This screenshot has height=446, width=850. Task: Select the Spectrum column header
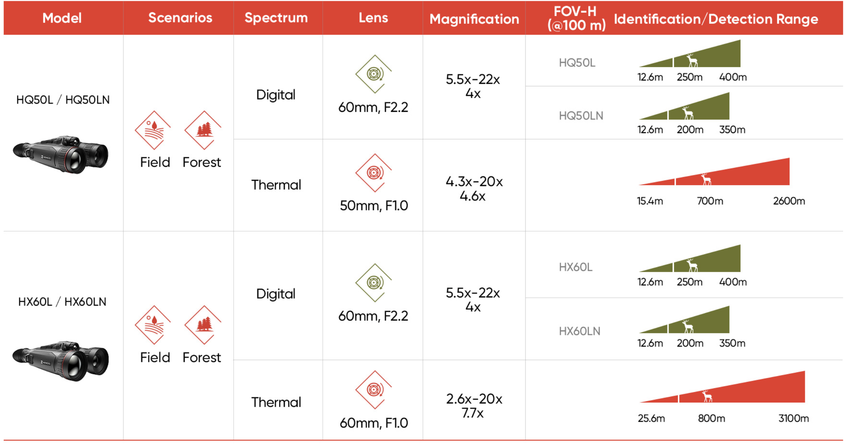click(276, 18)
